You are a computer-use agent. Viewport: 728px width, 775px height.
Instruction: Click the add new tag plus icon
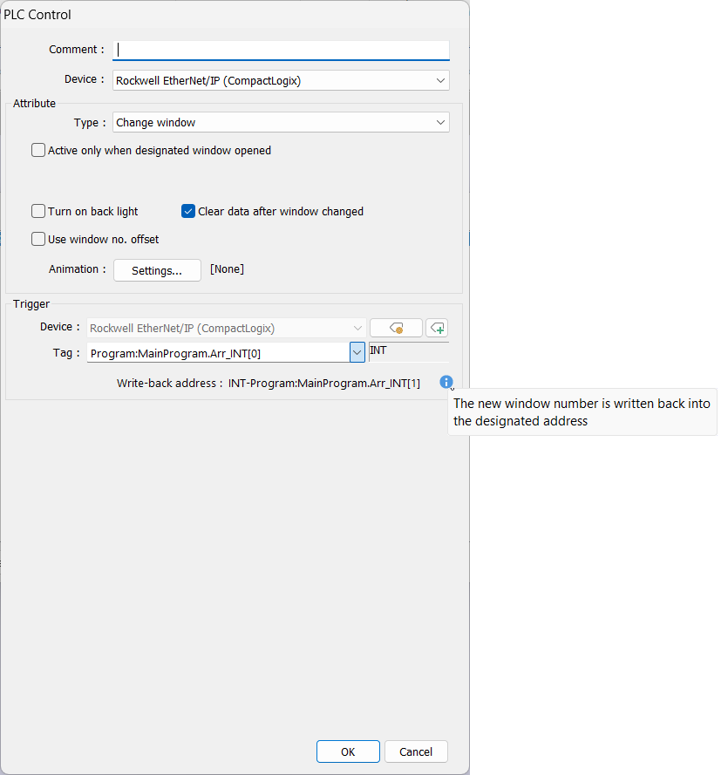click(437, 329)
